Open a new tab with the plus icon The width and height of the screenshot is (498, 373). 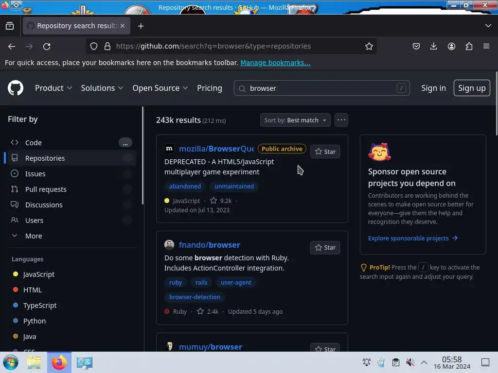click(x=141, y=26)
